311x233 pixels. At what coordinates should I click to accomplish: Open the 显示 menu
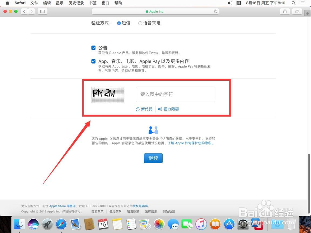[x=59, y=3]
